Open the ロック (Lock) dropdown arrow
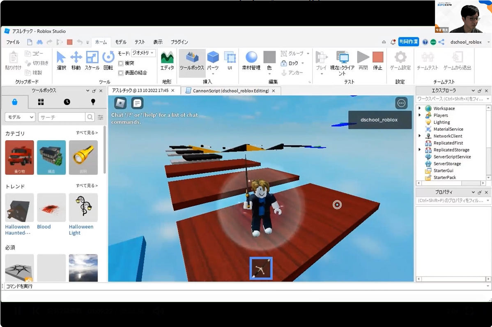This screenshot has width=492, height=327. (x=303, y=63)
